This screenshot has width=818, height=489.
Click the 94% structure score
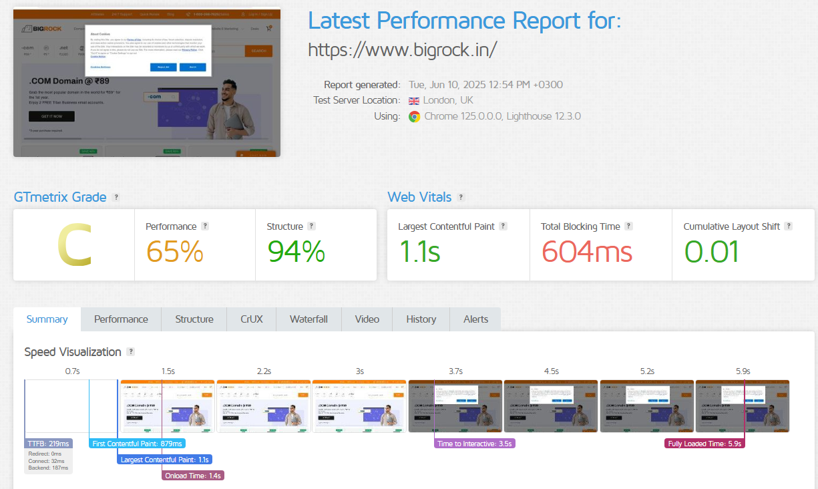296,252
